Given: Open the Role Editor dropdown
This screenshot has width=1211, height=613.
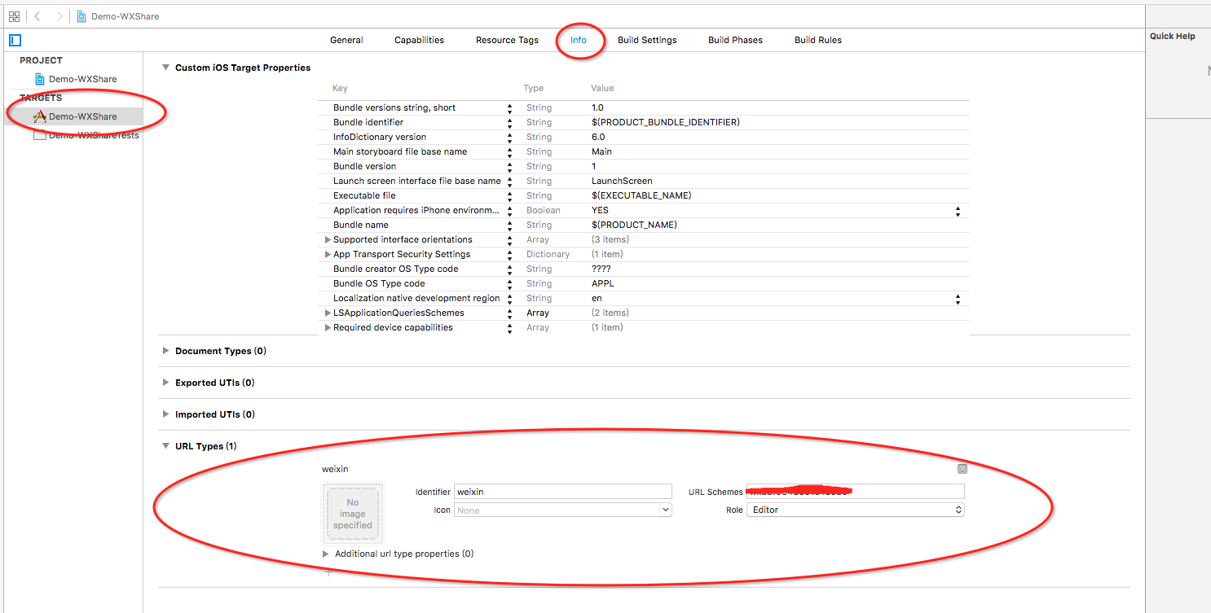Looking at the screenshot, I should click(856, 510).
